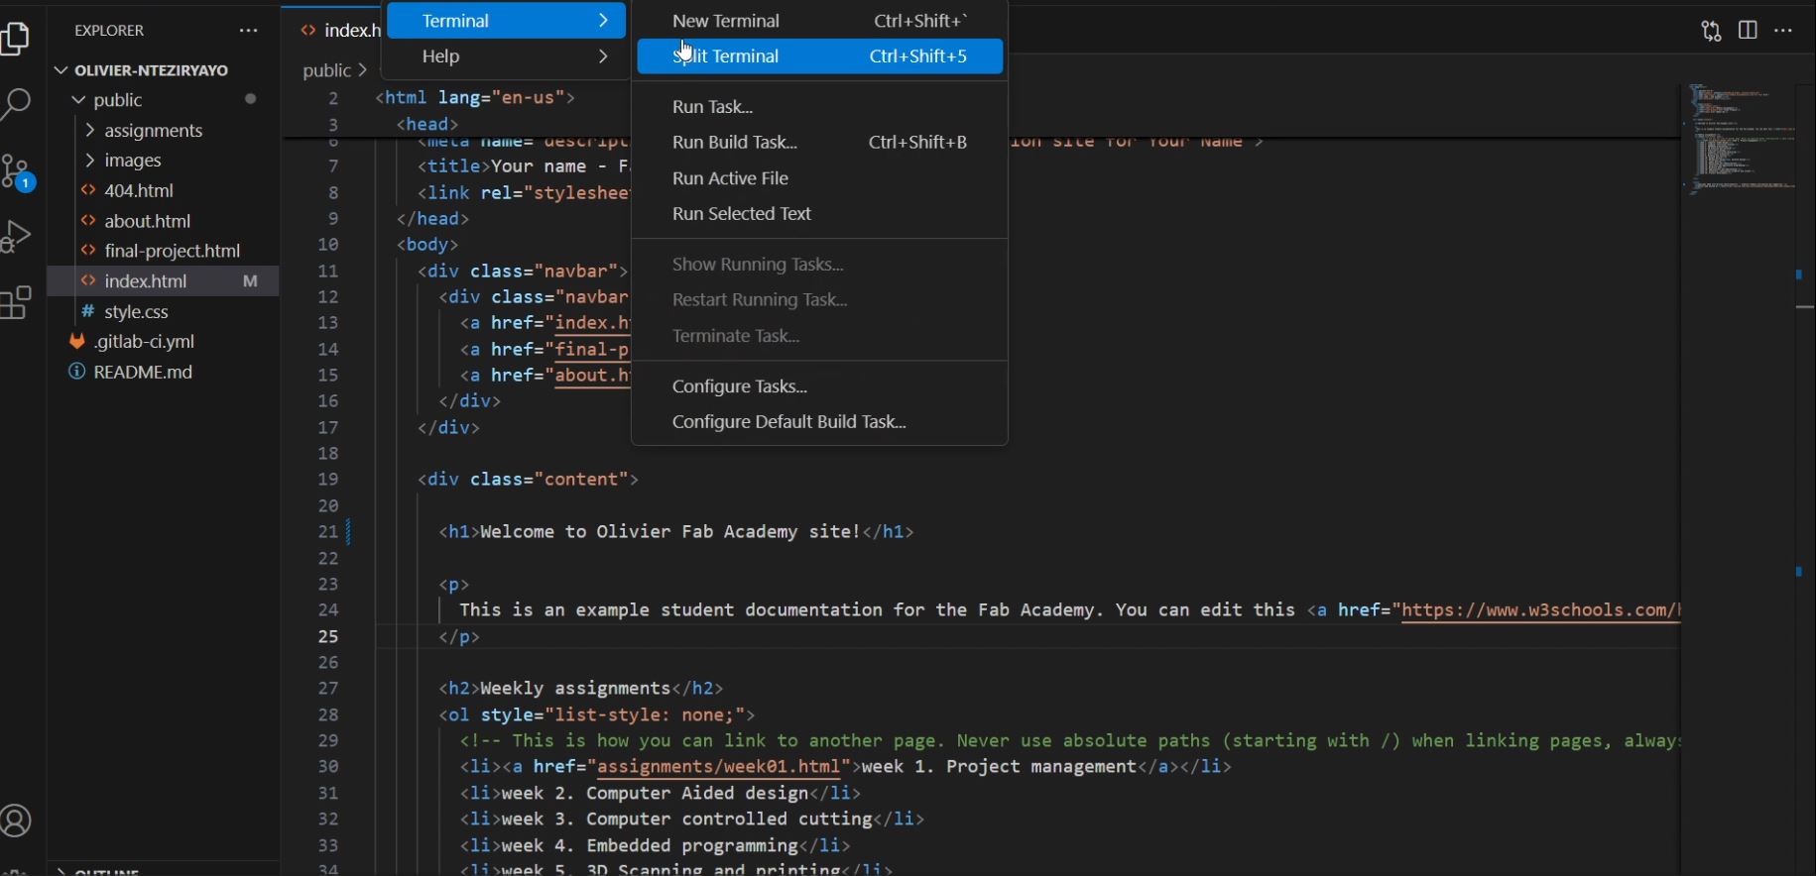Screen dimensions: 1816x876
Task: Click line number 25 in the gutter
Action: [328, 636]
